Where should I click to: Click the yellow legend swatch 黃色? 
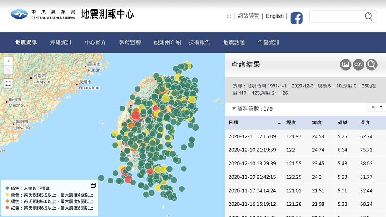pyautogui.click(x=7, y=195)
